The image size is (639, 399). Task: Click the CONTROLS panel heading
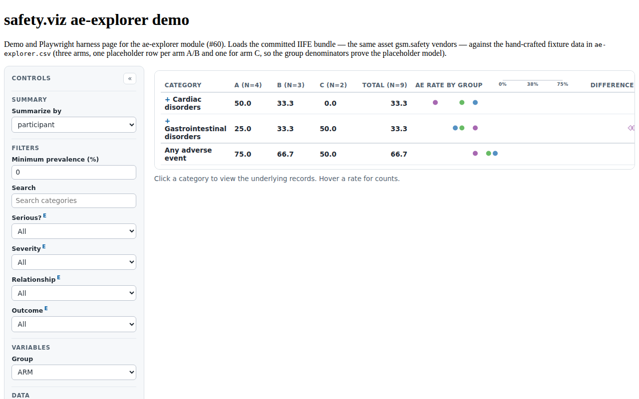[x=31, y=78]
